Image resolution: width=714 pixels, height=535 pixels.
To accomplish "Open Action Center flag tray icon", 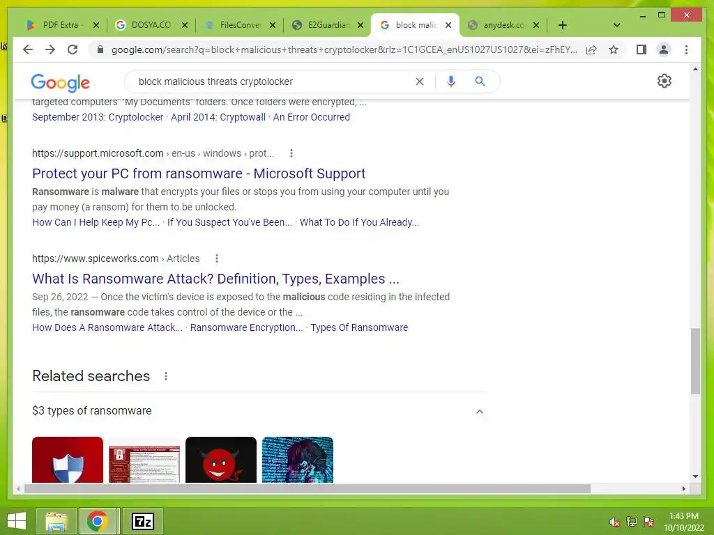I will click(648, 522).
